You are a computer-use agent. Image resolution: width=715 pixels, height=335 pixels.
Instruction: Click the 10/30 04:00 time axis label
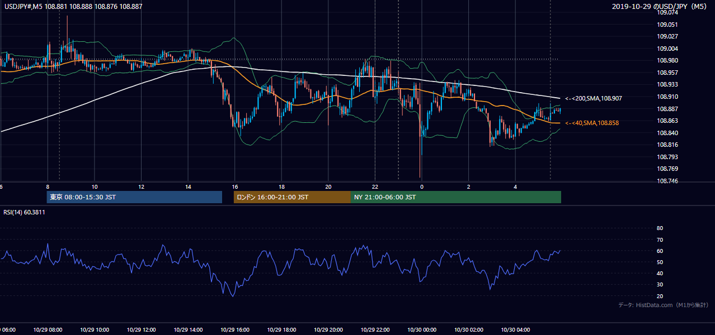515,329
